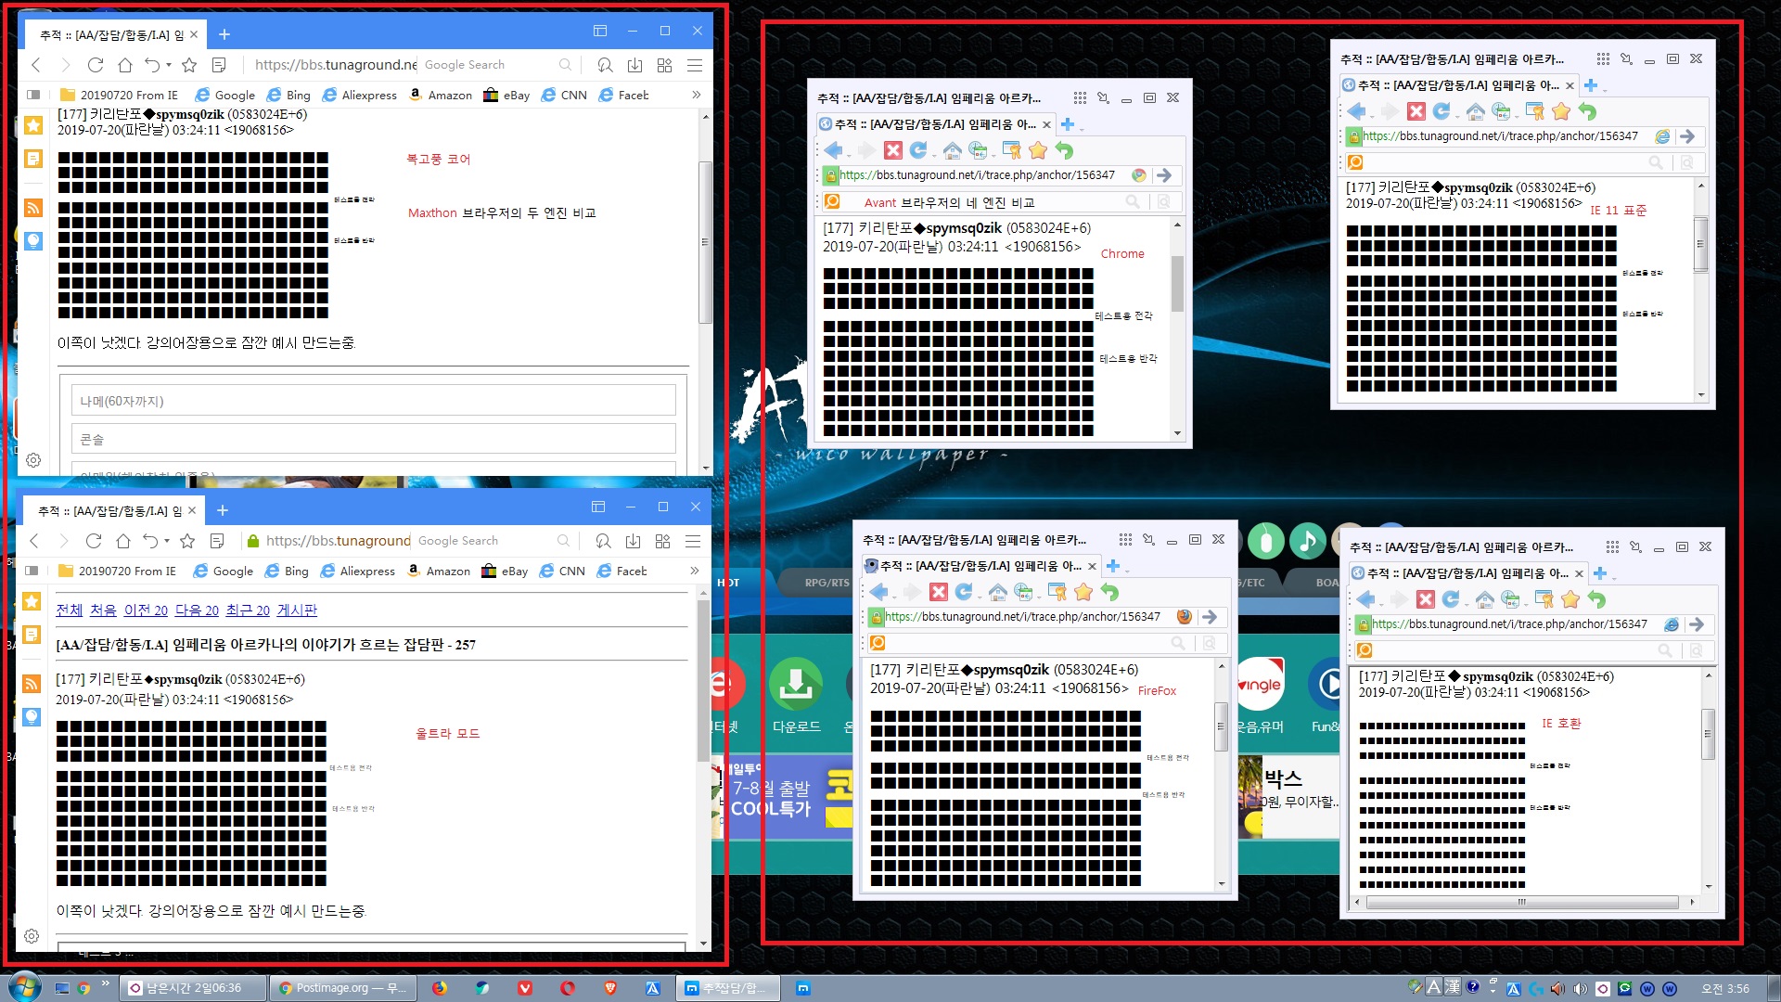
Task: Open Vivaldi from the Windows taskbar
Action: [524, 988]
